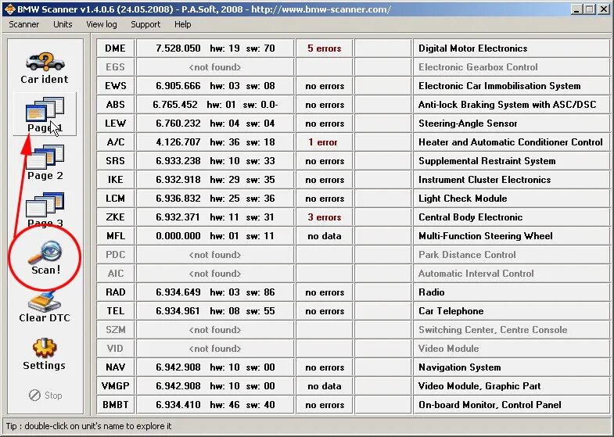The image size is (614, 437).
Task: Click 'Digital Motor Electronics' description
Action: (473, 48)
